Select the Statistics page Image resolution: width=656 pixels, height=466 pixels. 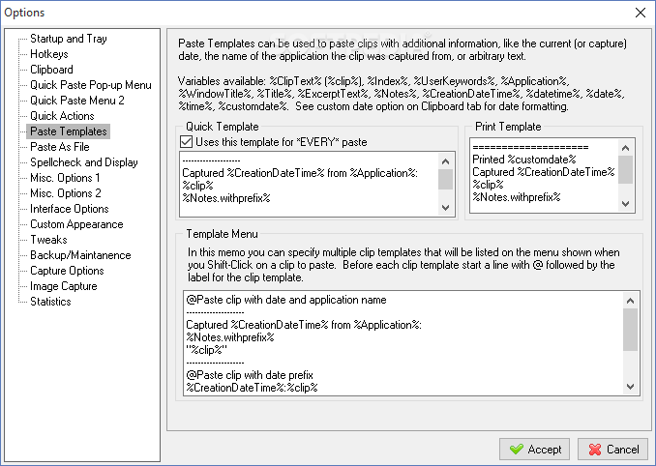point(50,302)
